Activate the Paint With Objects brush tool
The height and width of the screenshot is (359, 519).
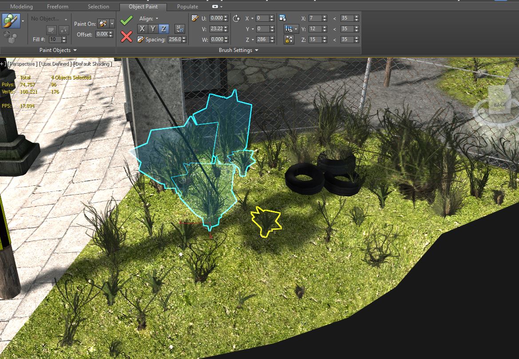tap(10, 21)
